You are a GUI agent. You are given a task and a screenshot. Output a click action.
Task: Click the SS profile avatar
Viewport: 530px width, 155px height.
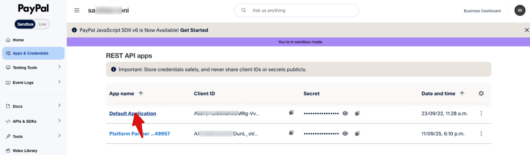coord(520,11)
